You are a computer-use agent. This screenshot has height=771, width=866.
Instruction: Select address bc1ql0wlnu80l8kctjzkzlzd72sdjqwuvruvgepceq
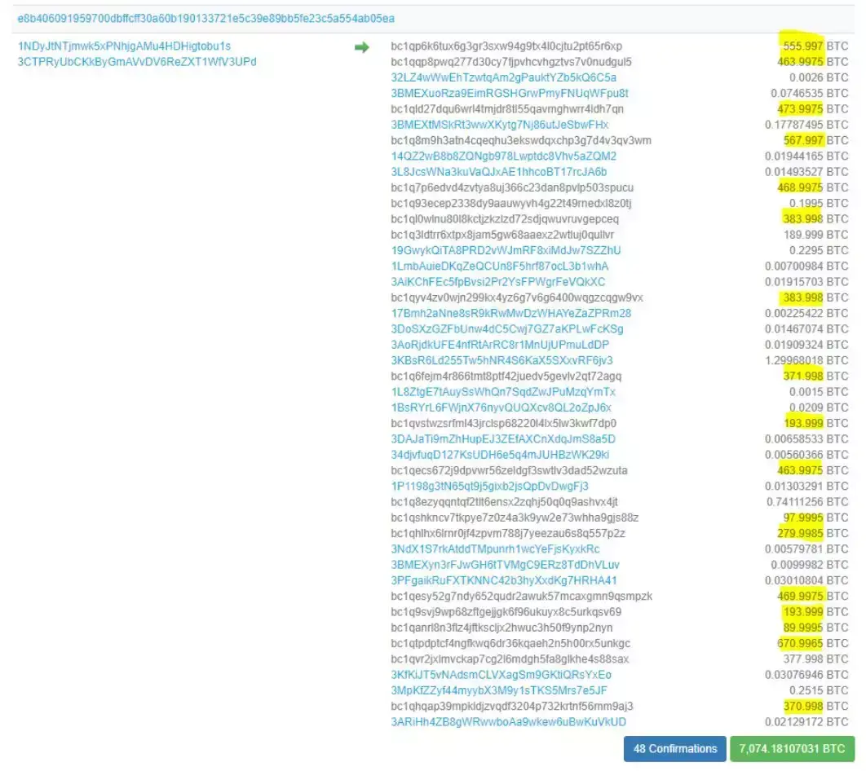pos(505,218)
